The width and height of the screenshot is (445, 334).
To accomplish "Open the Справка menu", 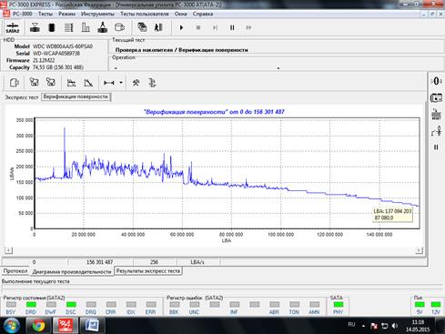I will (x=203, y=14).
